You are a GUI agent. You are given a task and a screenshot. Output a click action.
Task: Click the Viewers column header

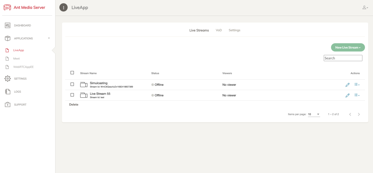coord(227,73)
